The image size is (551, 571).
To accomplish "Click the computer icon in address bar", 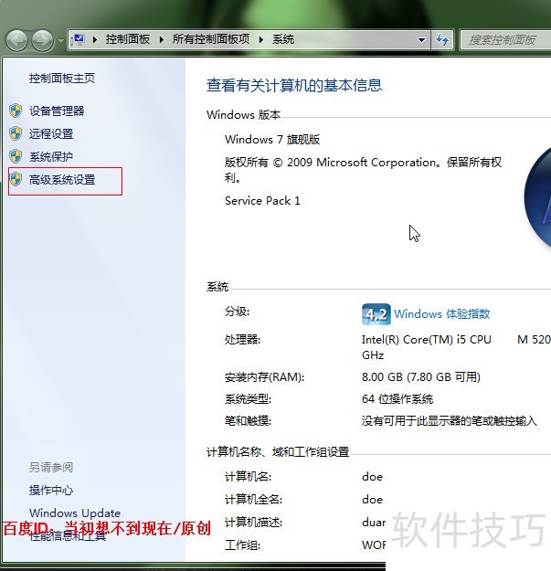I will 79,39.
